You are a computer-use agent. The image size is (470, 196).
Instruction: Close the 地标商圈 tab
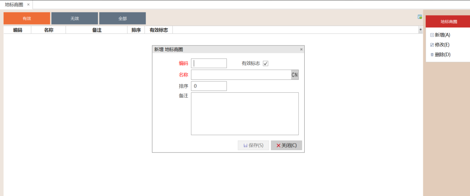coord(28,5)
